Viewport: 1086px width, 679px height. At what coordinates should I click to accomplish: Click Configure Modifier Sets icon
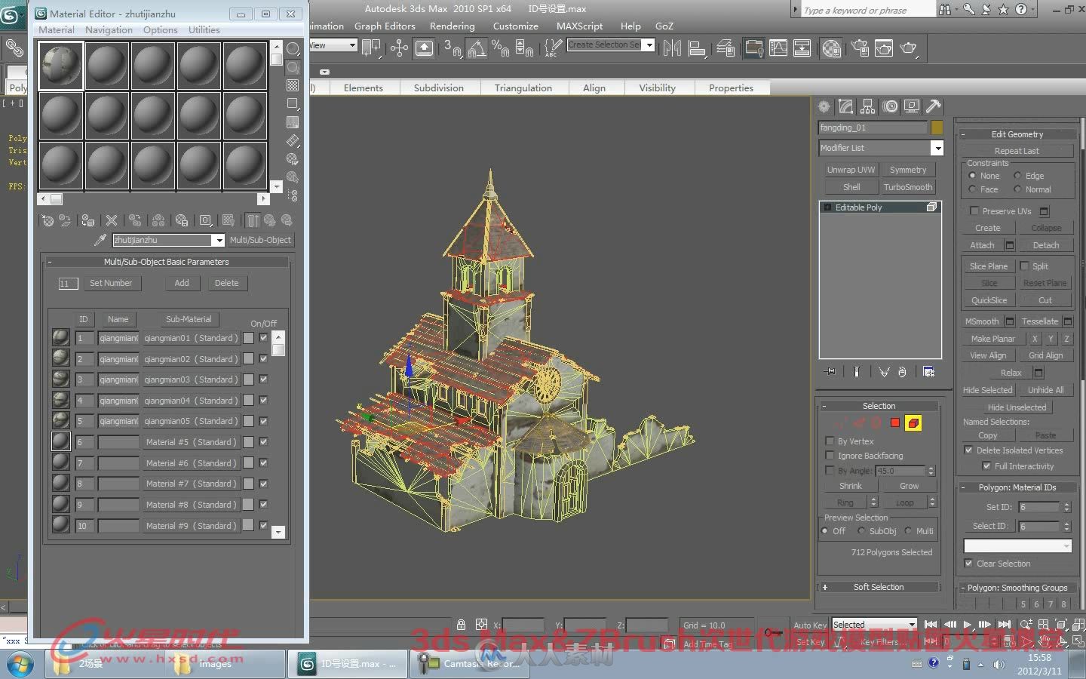[928, 372]
